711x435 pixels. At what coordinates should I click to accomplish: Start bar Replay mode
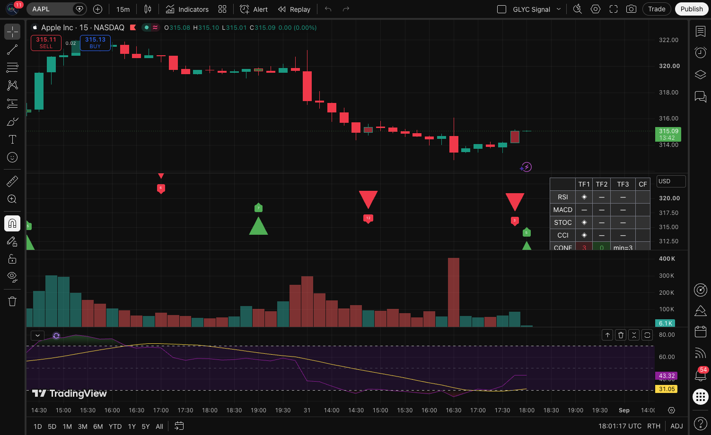(x=294, y=9)
